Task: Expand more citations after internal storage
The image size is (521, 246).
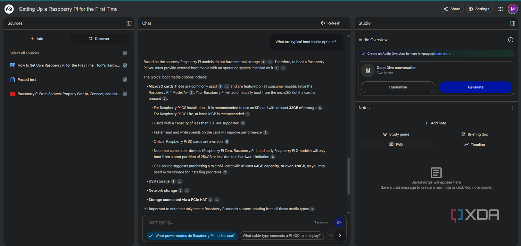Action: tap(270, 62)
